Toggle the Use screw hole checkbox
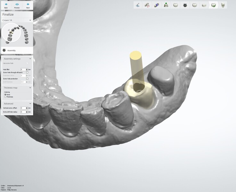This screenshot has width=236, height=192. [x=27, y=63]
